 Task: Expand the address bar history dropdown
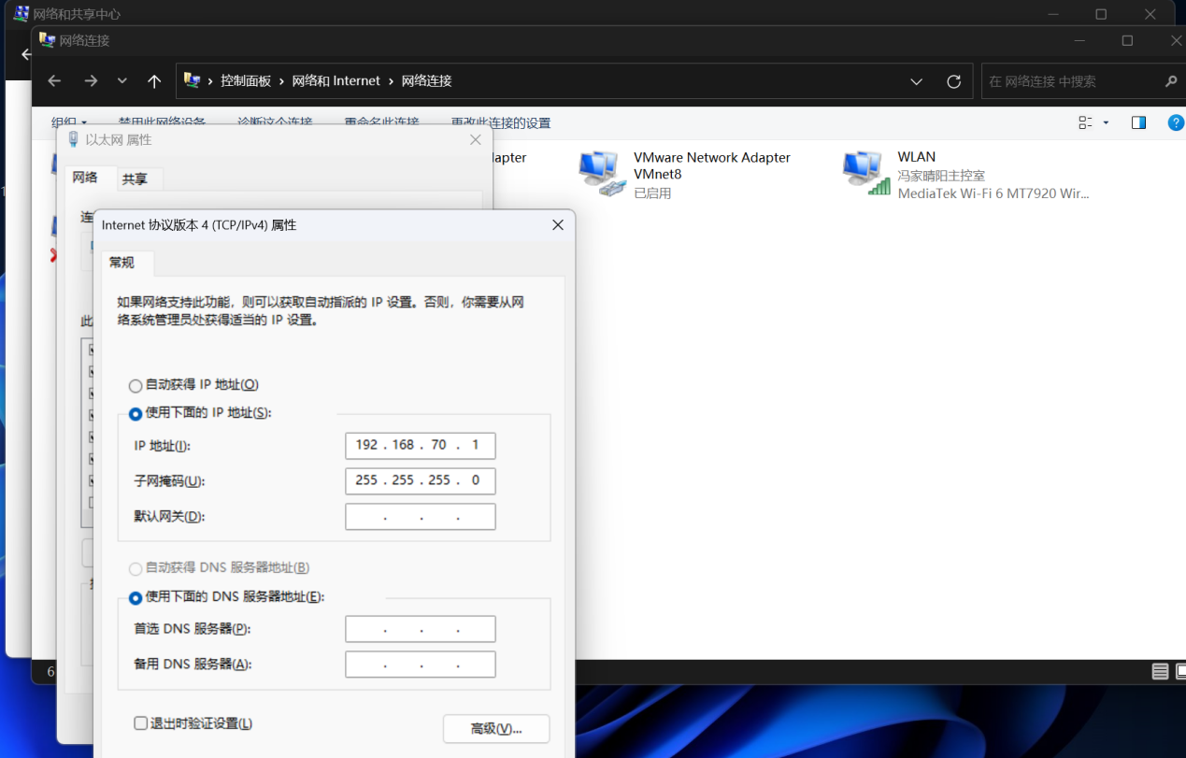pyautogui.click(x=917, y=81)
